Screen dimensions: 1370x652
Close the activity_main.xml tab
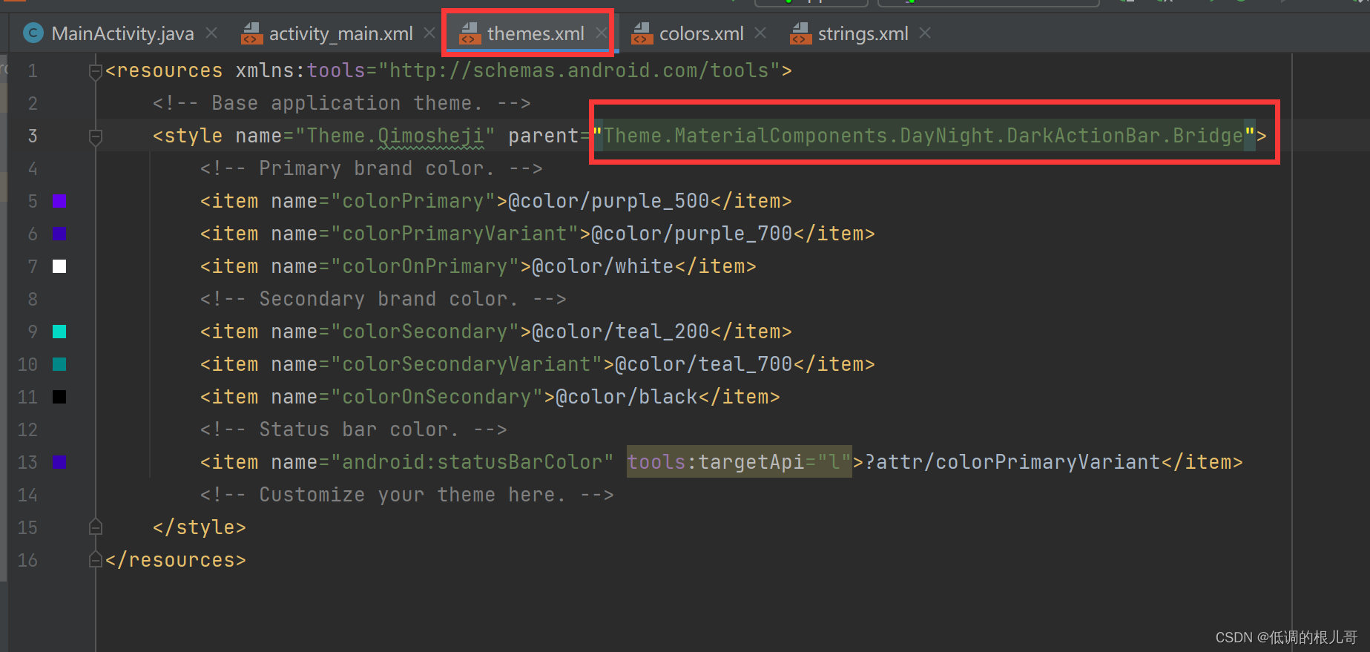(x=429, y=33)
